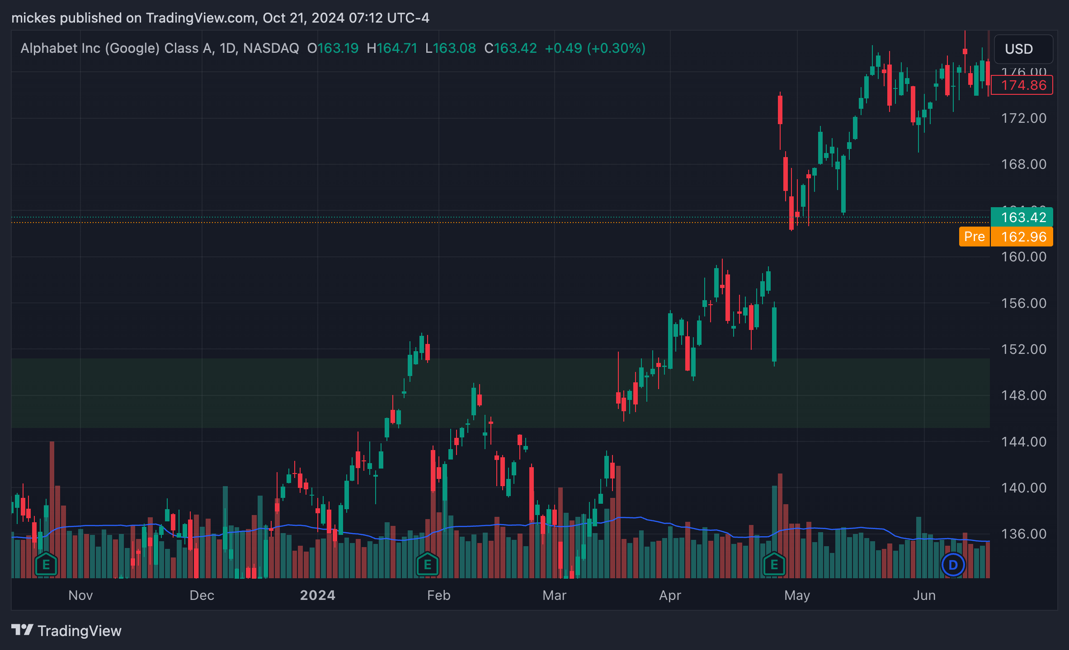Click the Feb label on time axis
This screenshot has height=650, width=1069.
439,595
